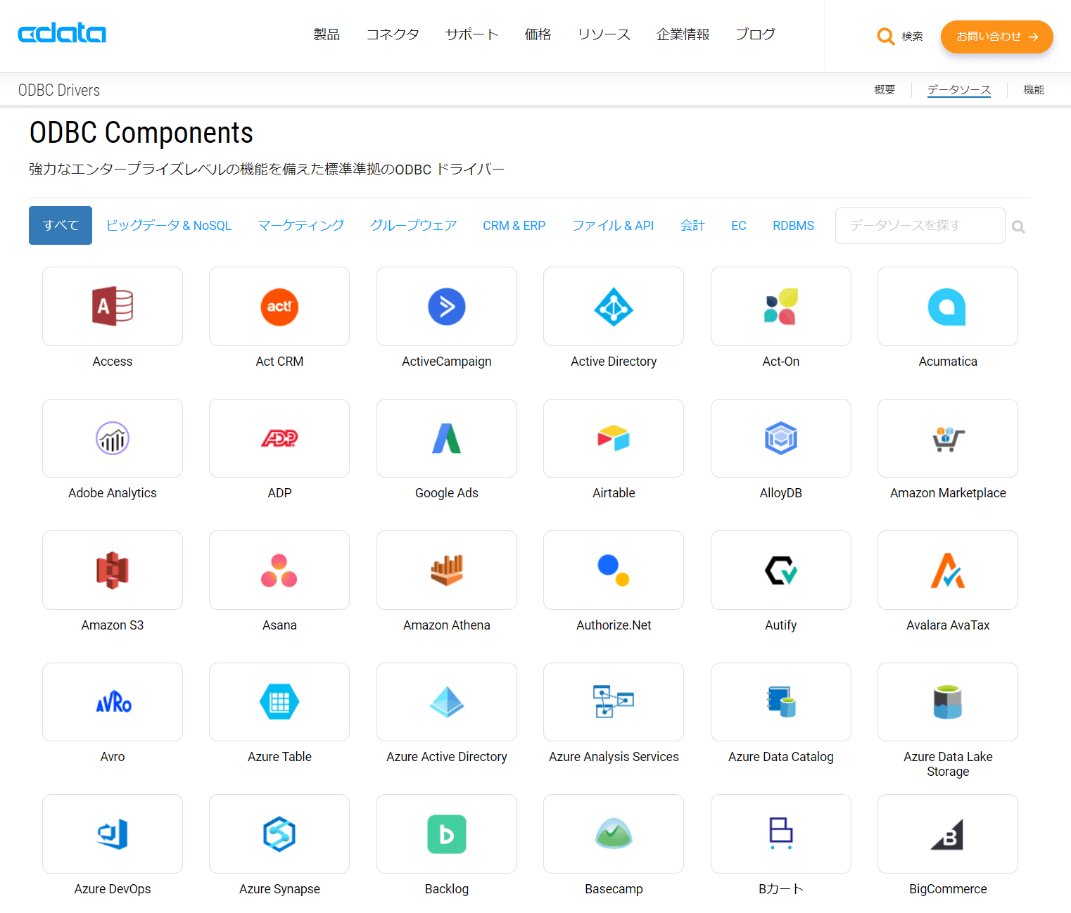Viewport: 1071px width, 913px height.
Task: Open the コネクタ menu
Action: click(x=393, y=34)
